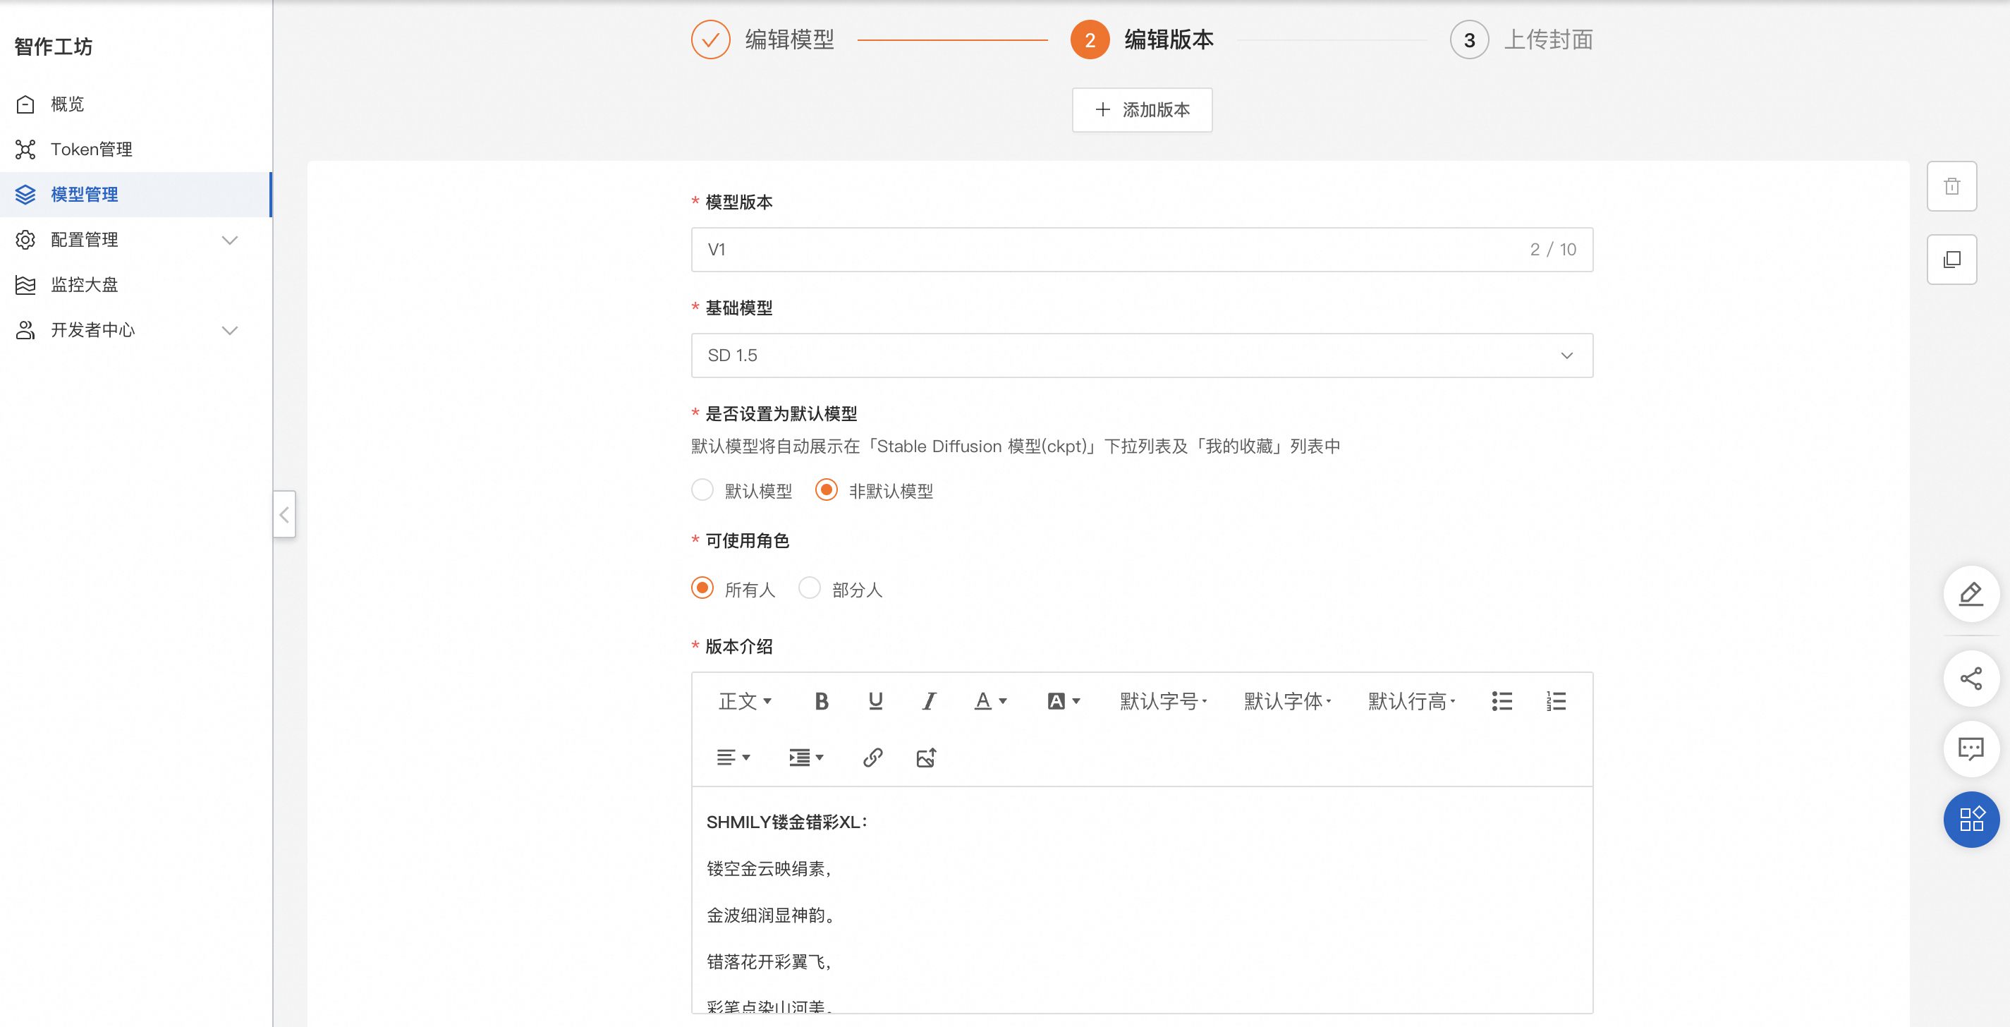This screenshot has width=2010, height=1027.
Task: Open the text background color picker
Action: [x=1063, y=701]
